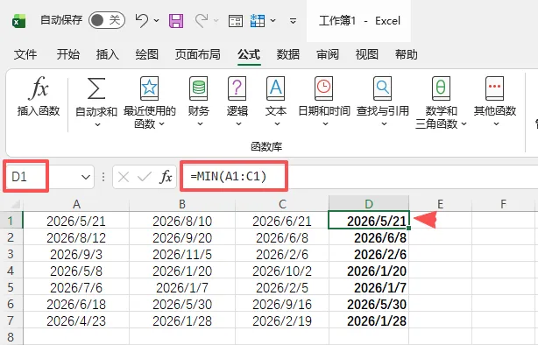The height and width of the screenshot is (345, 538).
Task: Open Customize Quick Access Toolbar menu
Action: click(x=293, y=21)
